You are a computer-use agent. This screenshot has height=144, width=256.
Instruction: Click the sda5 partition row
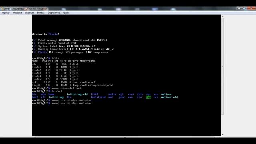[x=55, y=79]
